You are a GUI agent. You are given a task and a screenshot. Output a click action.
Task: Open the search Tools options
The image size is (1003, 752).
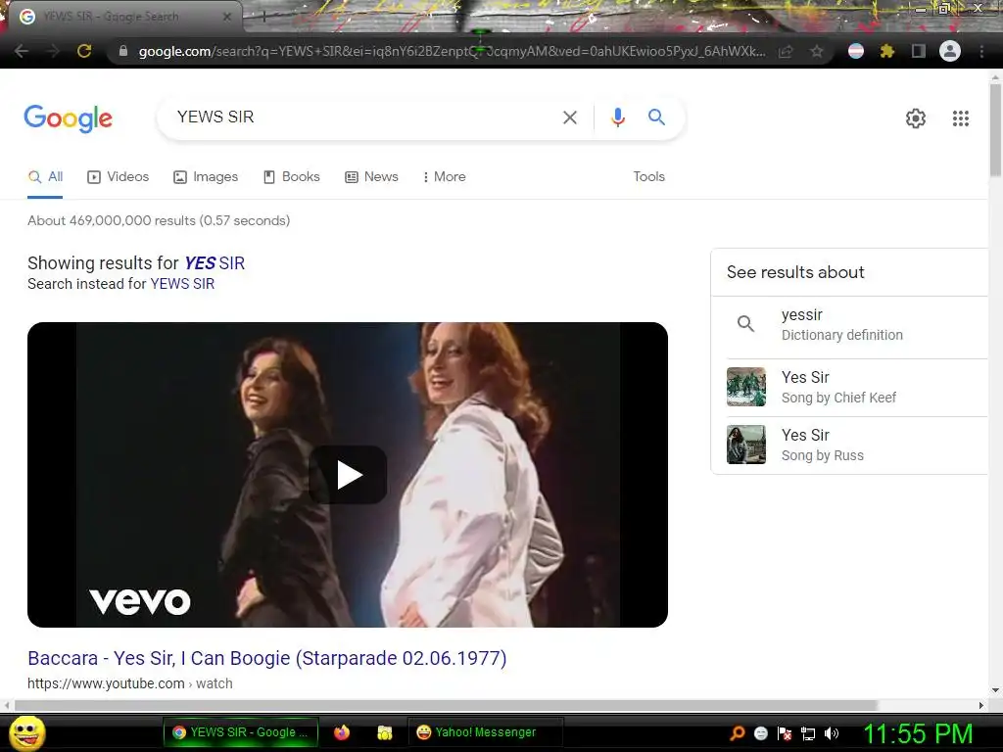648,176
